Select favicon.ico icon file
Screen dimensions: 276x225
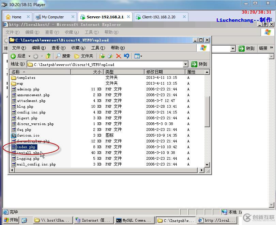click(14, 135)
